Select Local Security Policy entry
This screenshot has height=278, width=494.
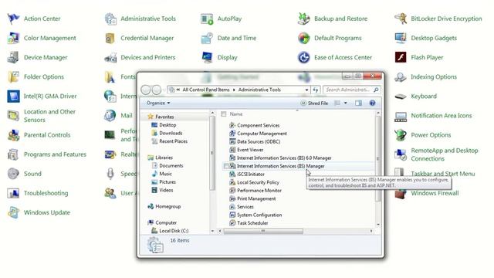click(x=258, y=182)
